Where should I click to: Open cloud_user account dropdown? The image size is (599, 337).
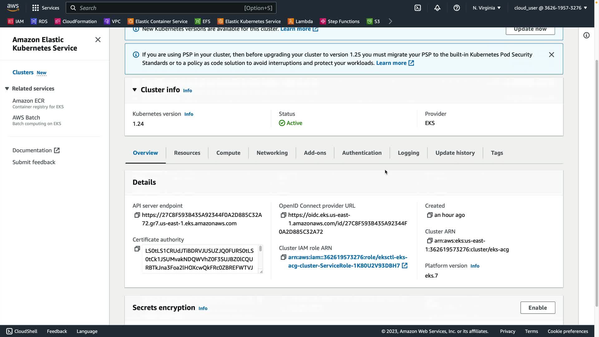(550, 8)
